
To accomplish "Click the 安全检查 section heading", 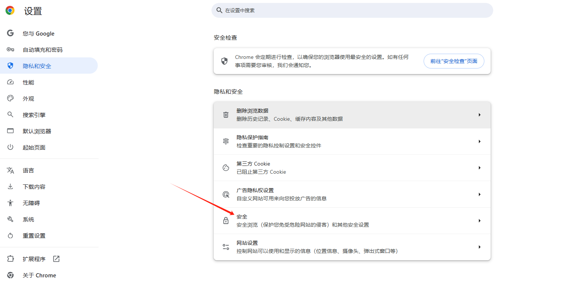I will 225,38.
